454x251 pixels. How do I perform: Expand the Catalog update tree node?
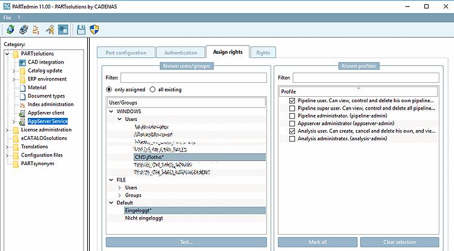(x=16, y=70)
